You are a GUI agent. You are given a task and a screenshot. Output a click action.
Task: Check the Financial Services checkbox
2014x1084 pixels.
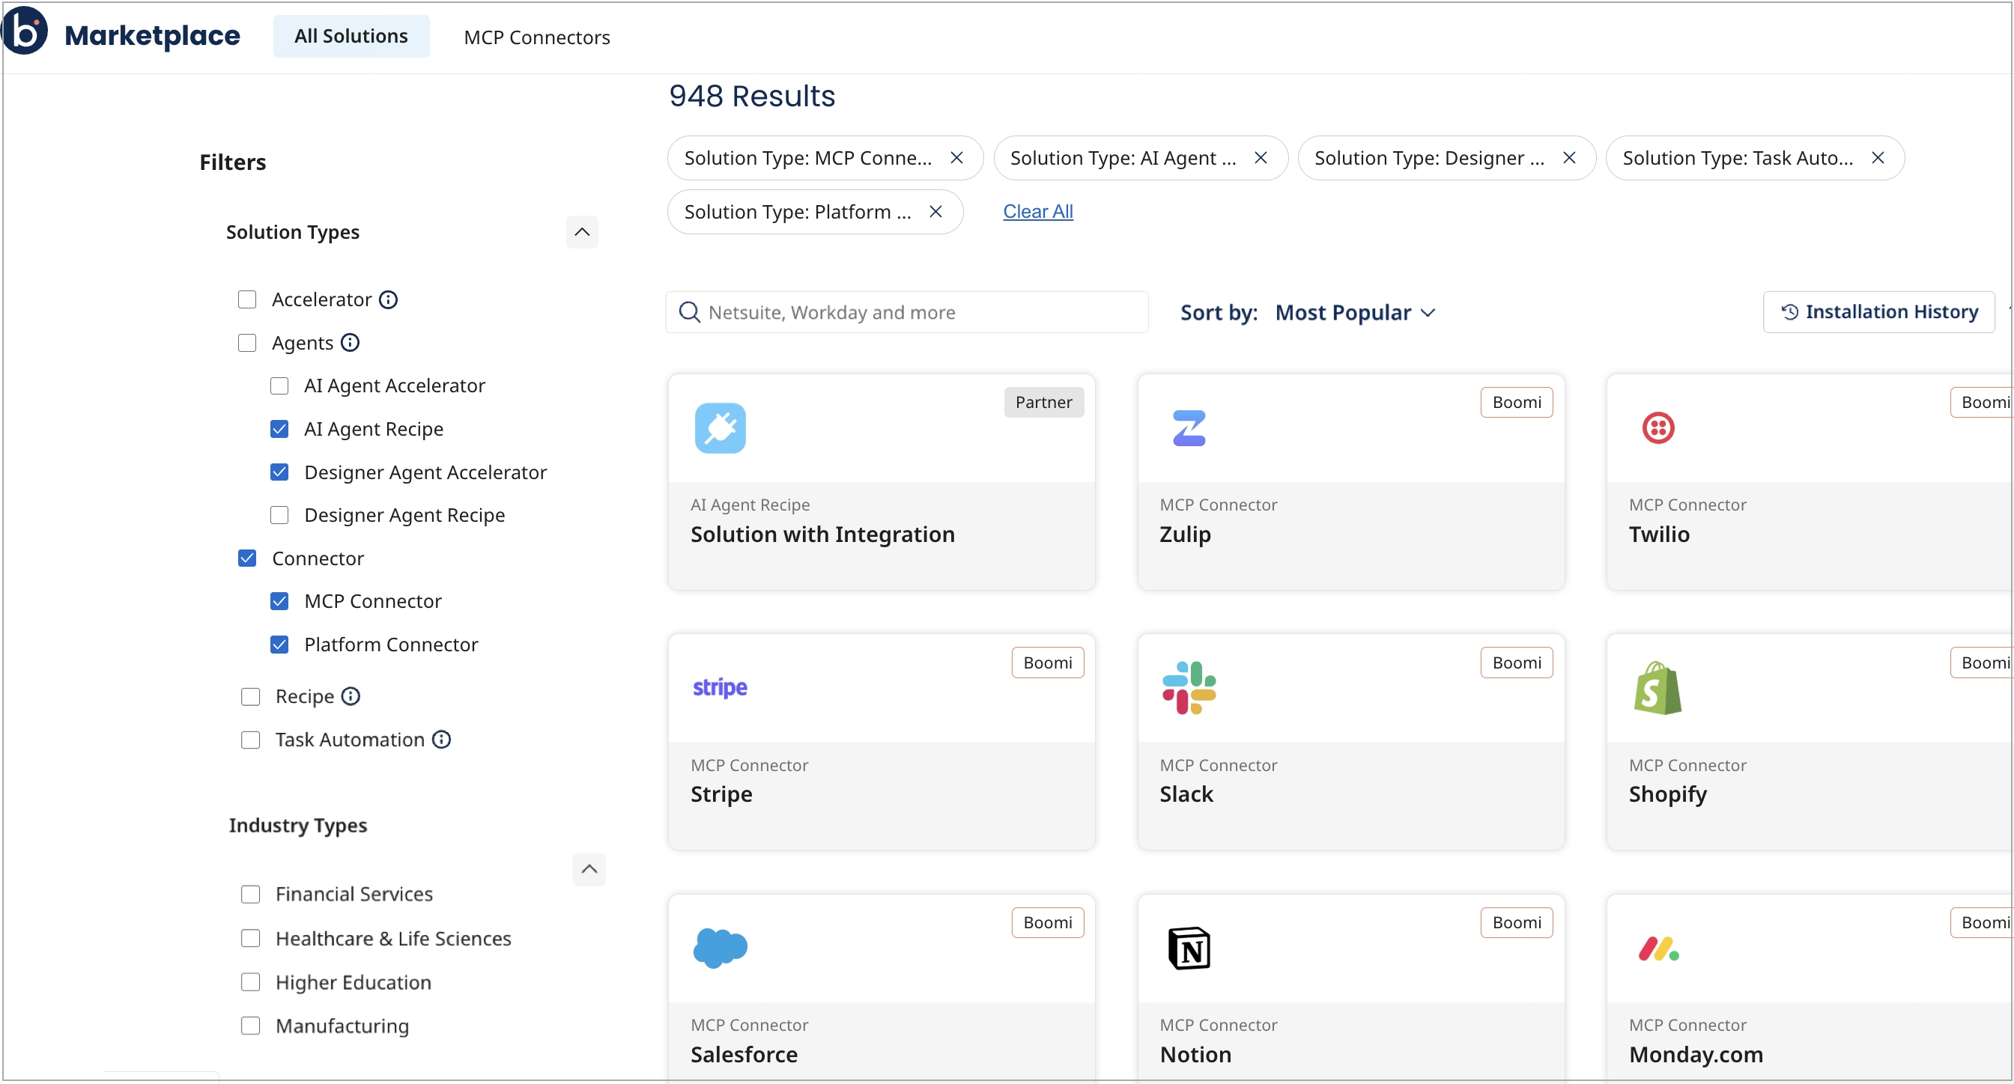(x=250, y=894)
